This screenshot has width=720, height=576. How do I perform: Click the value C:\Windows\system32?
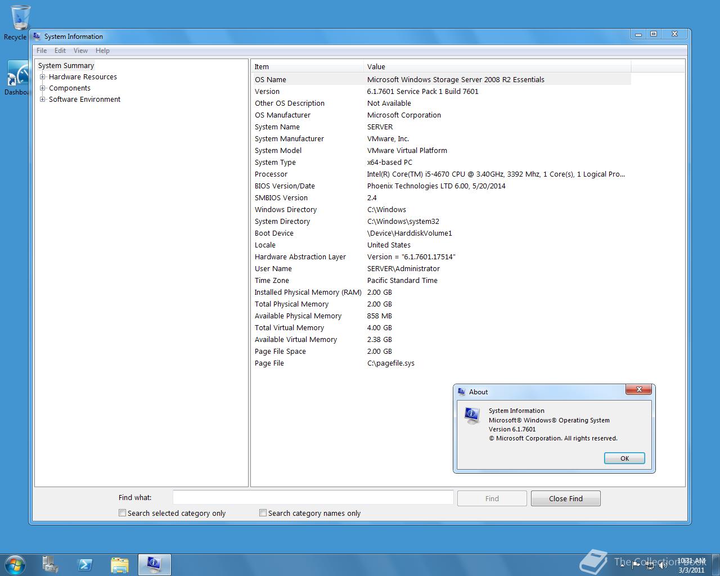(x=403, y=222)
